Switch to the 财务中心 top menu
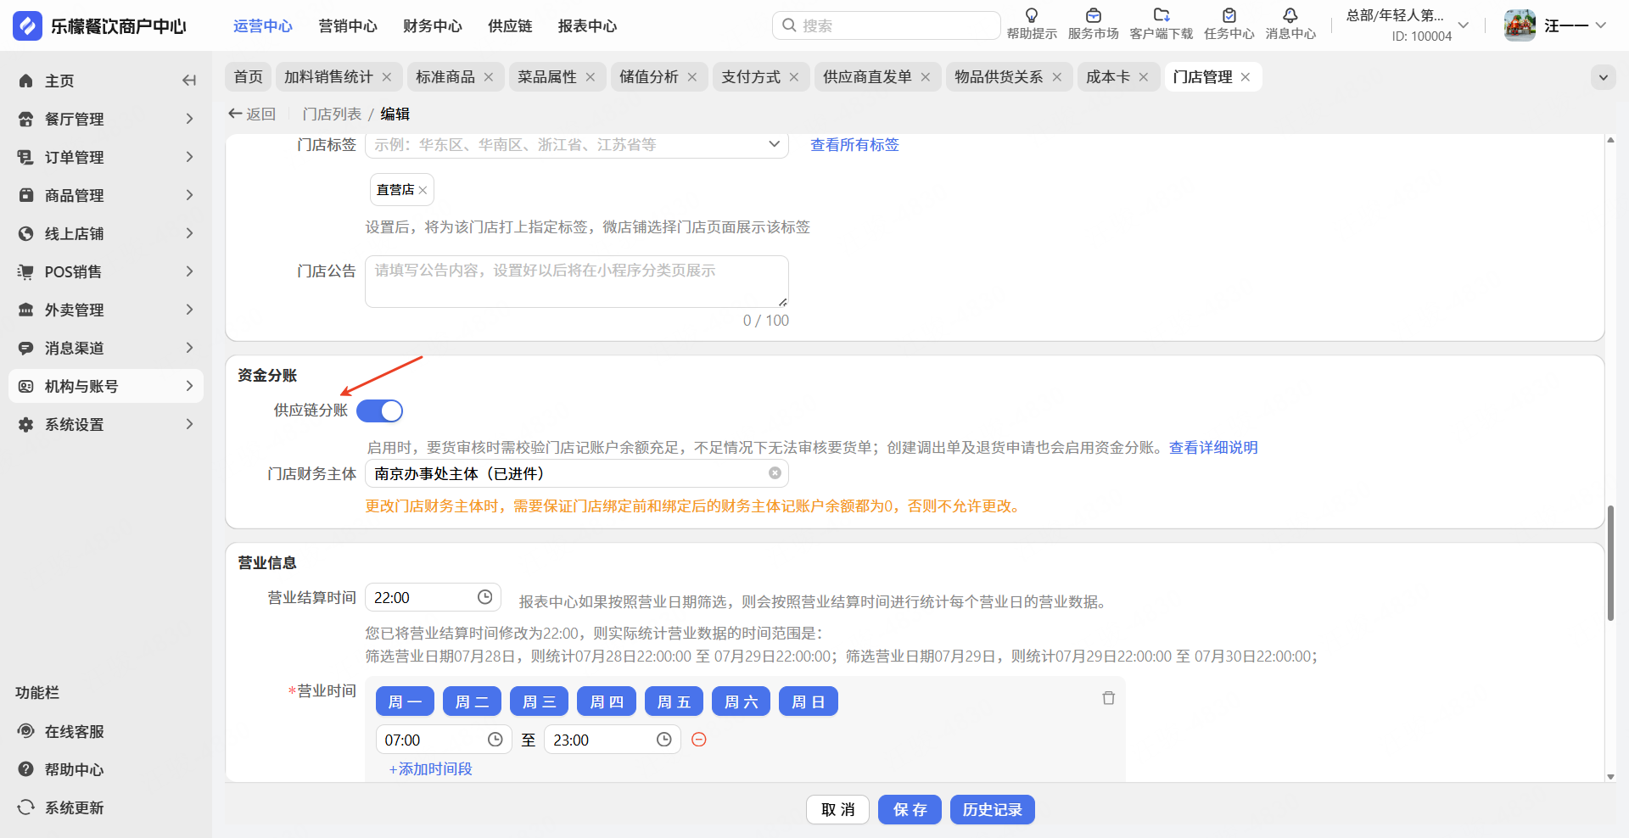This screenshot has height=838, width=1629. coord(432,26)
